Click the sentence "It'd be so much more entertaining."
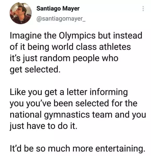 point(76,148)
